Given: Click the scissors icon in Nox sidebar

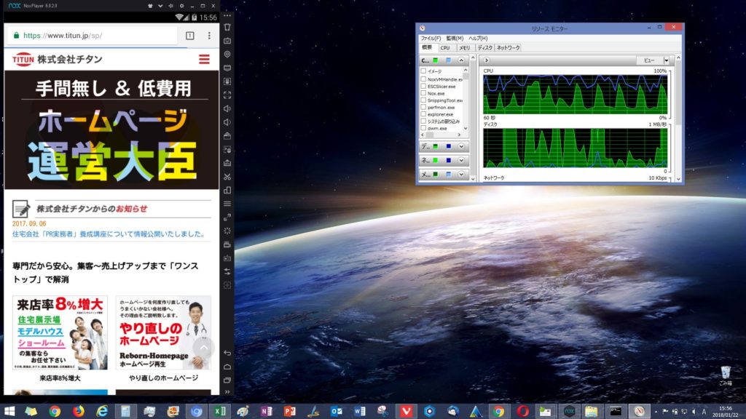Looking at the screenshot, I should [227, 176].
